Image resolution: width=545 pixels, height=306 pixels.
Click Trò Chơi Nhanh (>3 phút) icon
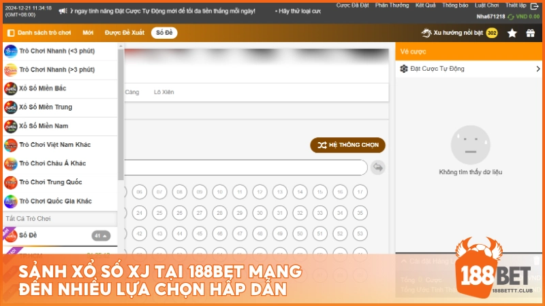coord(10,70)
